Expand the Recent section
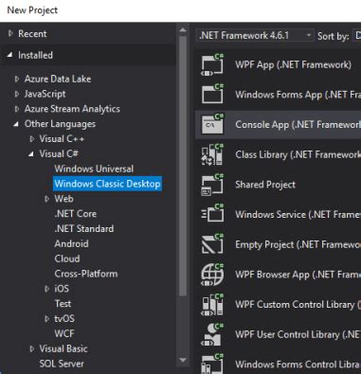This screenshot has height=374, width=361. click(10, 33)
